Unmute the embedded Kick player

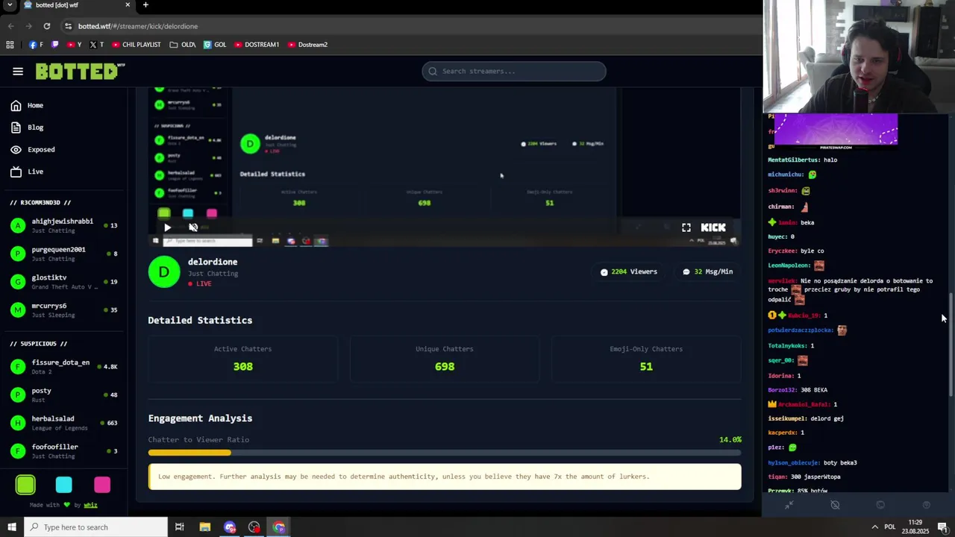193,227
